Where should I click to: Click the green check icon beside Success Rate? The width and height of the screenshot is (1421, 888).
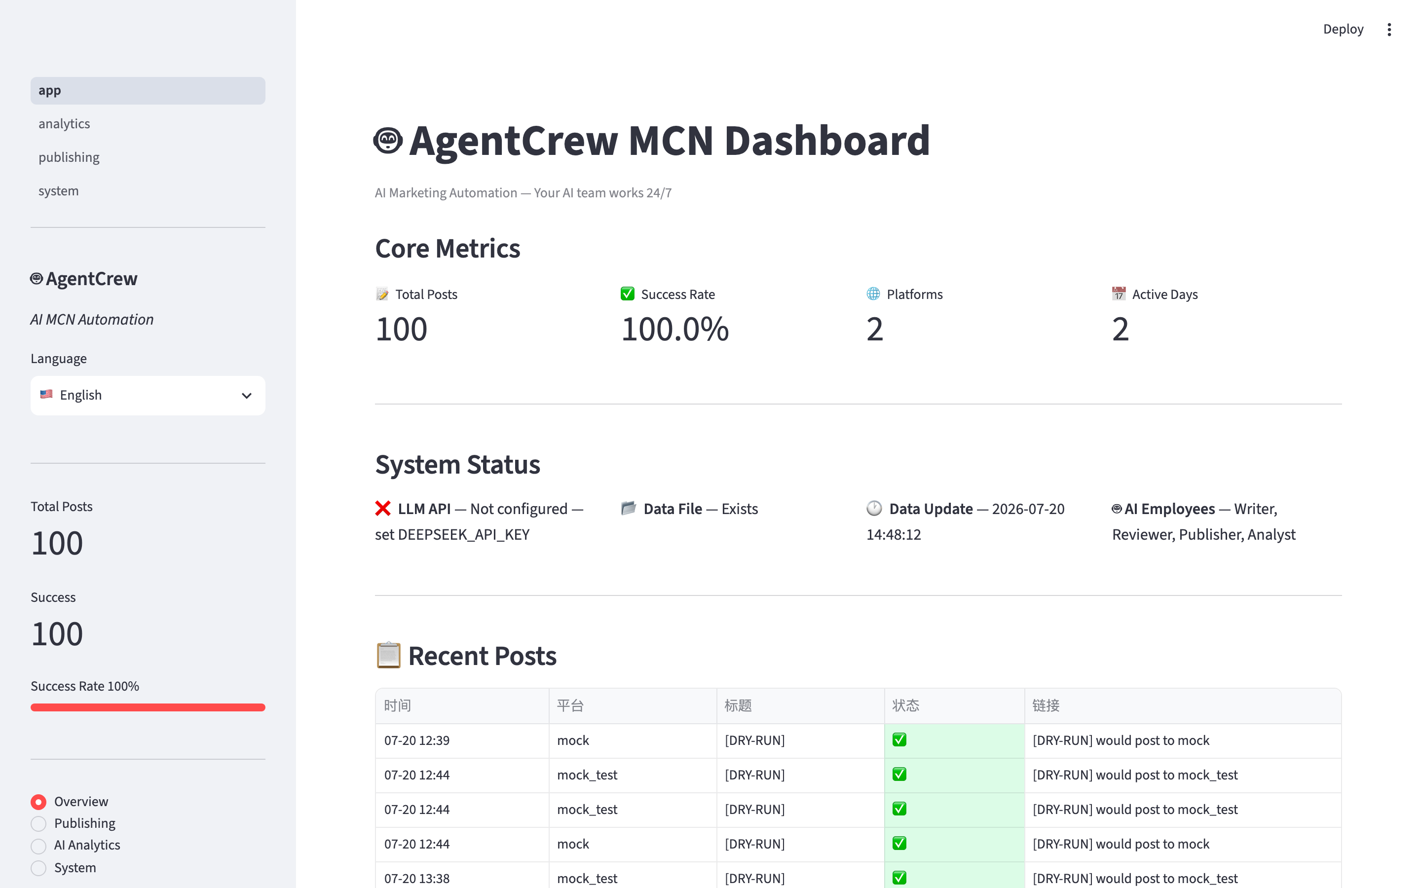628,294
